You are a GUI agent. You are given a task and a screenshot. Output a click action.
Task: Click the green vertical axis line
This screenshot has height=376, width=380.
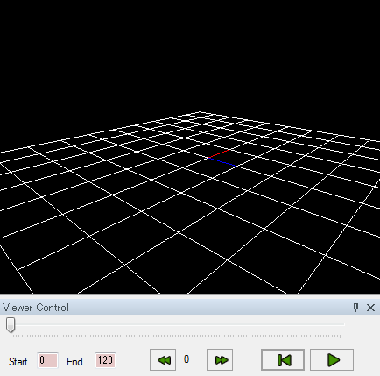click(x=208, y=140)
